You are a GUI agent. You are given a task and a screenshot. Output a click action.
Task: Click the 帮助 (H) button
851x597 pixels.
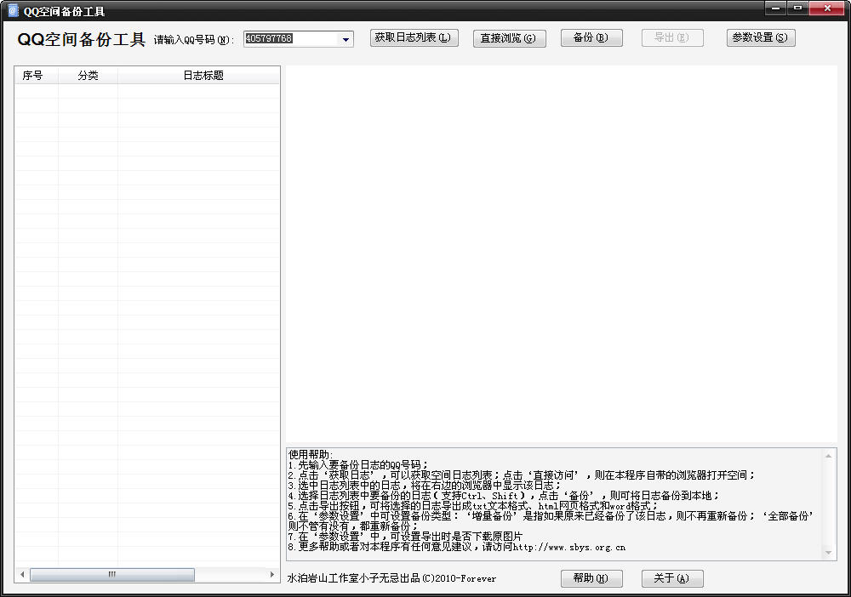click(x=591, y=578)
